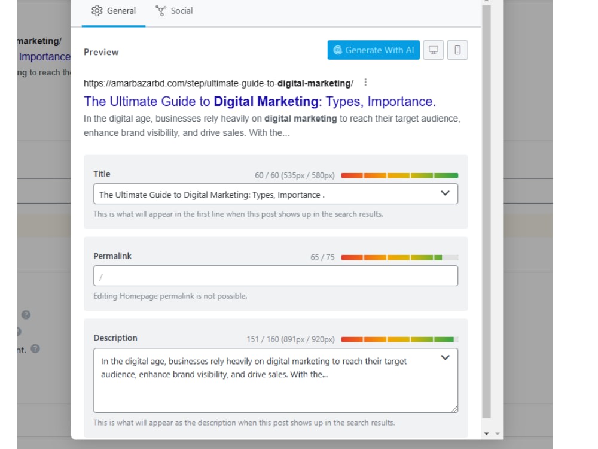Click the Description length indicator bar
The height and width of the screenshot is (449, 598).
click(399, 339)
